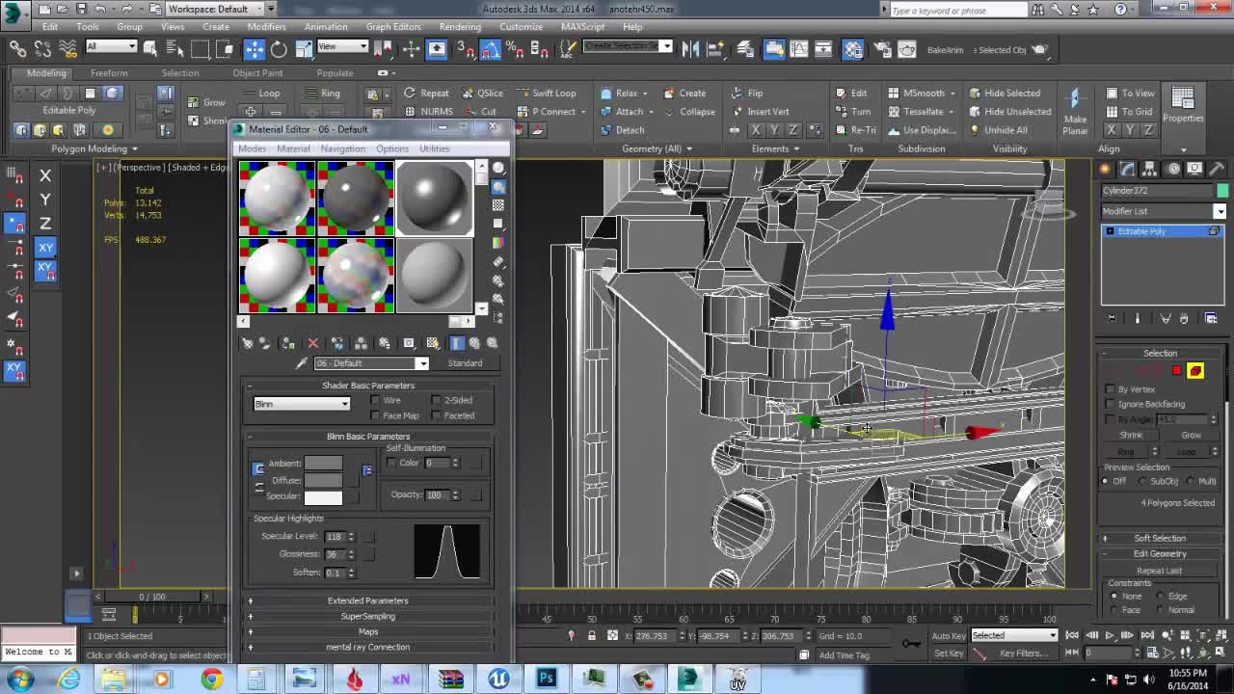Switch to the Freeform ribbon tab

click(109, 73)
